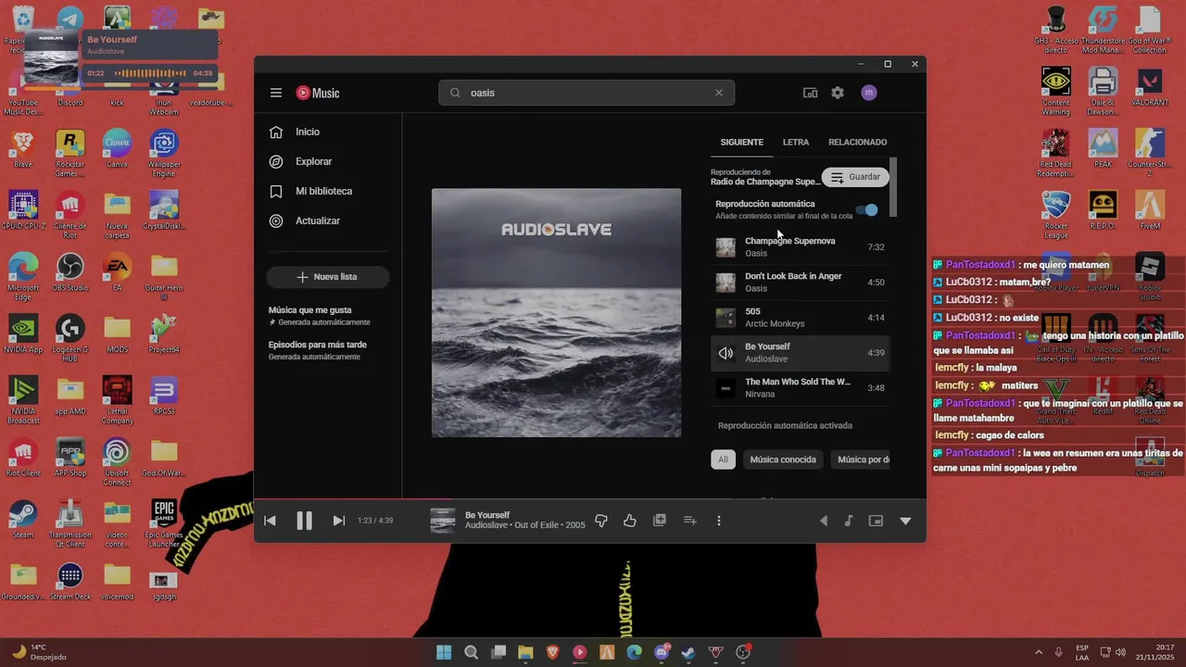1186x667 pixels.
Task: Open Microsoft Edge from the taskbar
Action: (x=634, y=652)
